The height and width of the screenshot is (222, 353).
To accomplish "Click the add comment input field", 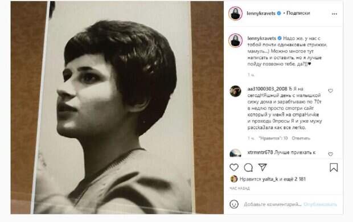I will click(x=272, y=204).
